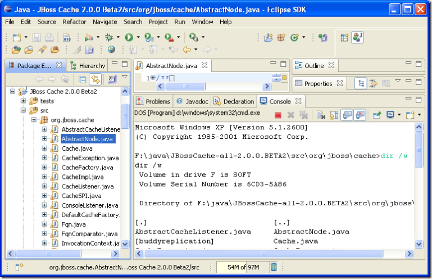Click the Run Last Tool external tools icon
Viewport: 432px width, 279px height.
pyautogui.click(x=169, y=37)
